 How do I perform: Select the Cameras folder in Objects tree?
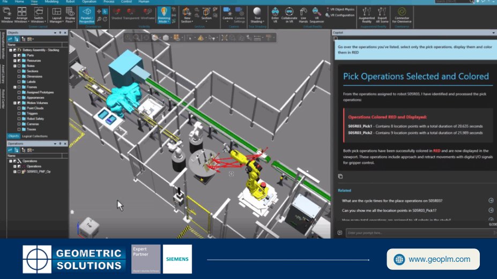tap(33, 124)
